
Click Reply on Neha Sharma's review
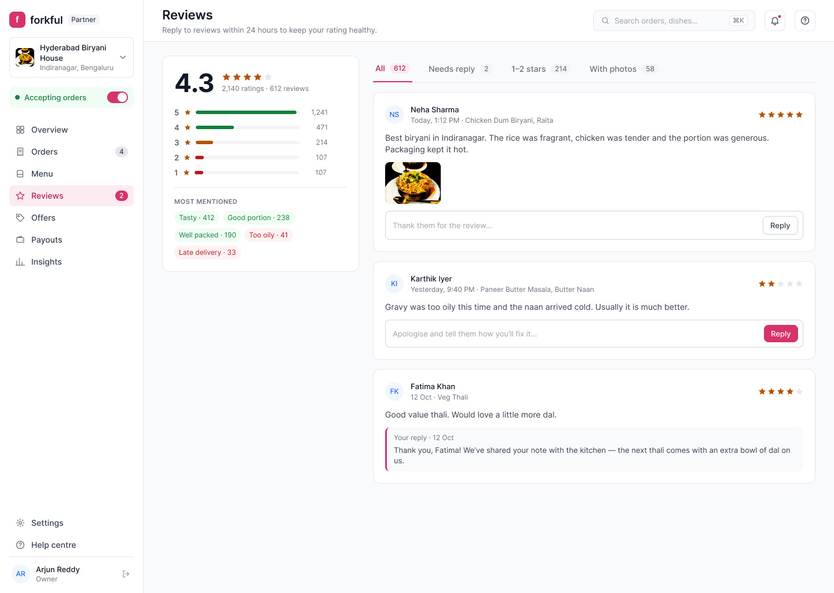tap(780, 226)
